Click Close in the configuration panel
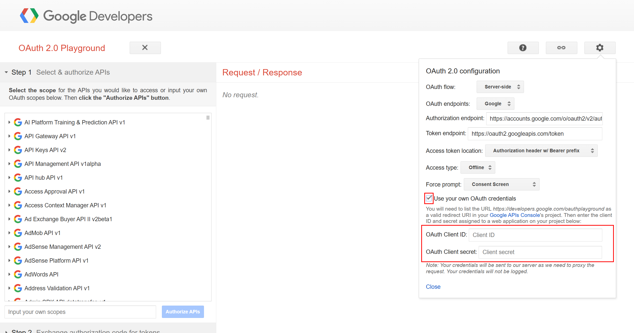Viewport: 634px width, 333px height. [433, 287]
